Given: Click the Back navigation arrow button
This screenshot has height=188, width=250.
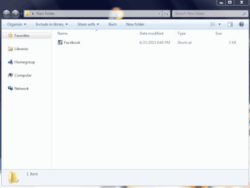Looking at the screenshot, I should point(7,14).
